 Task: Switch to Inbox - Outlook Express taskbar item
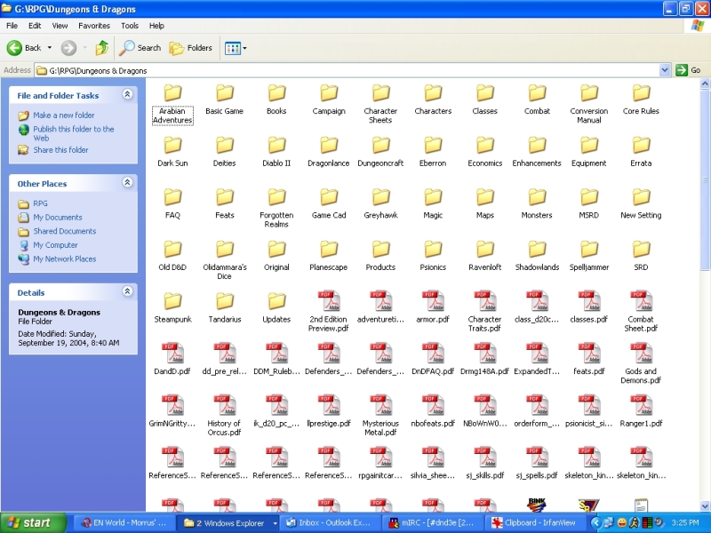click(329, 523)
